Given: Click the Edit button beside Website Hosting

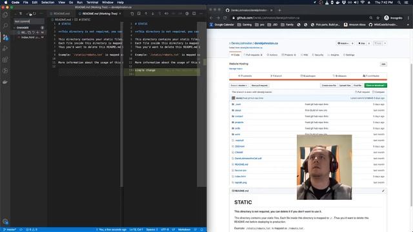Looking at the screenshot, I should 383,64.
